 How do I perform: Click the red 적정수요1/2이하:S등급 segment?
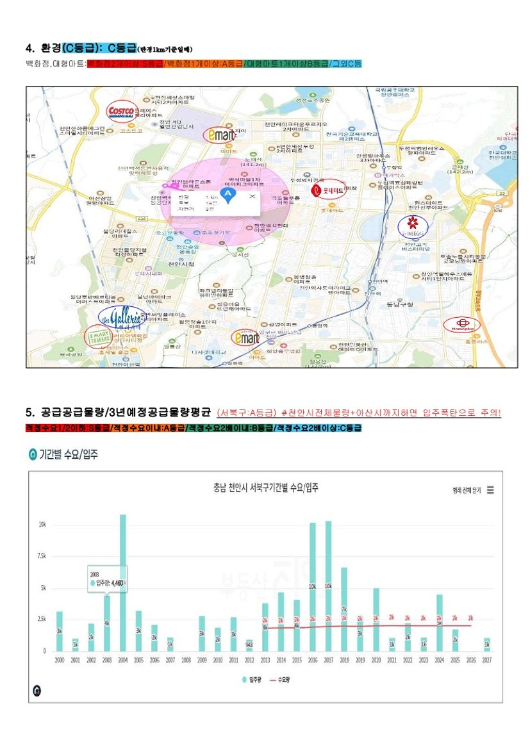[67, 427]
